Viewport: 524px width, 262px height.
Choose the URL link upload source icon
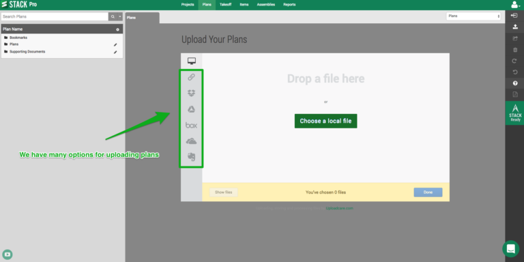(191, 77)
